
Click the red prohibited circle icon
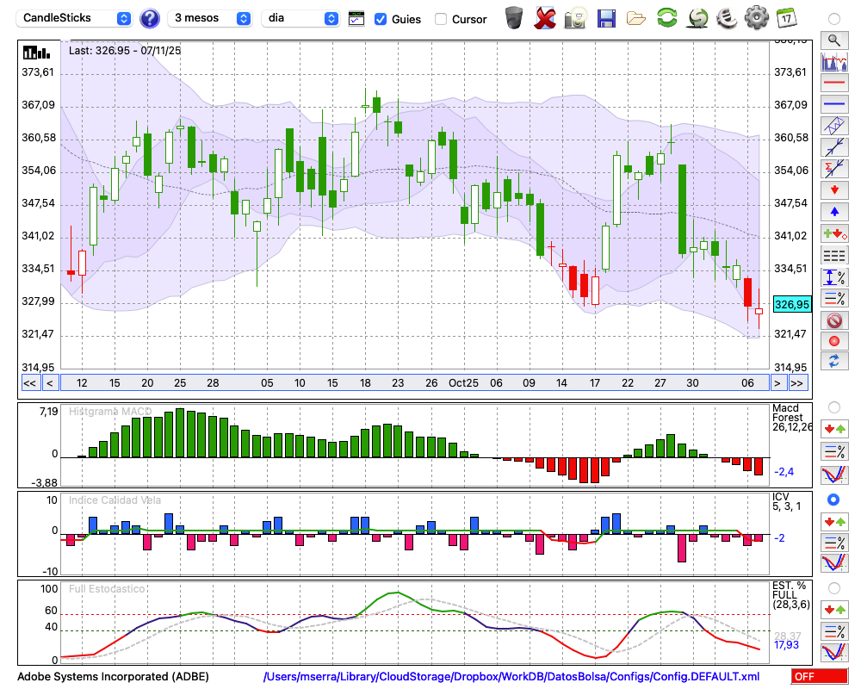pyautogui.click(x=834, y=320)
